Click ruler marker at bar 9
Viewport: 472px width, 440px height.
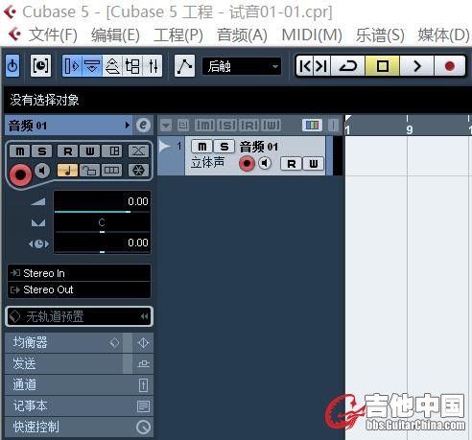pos(410,129)
